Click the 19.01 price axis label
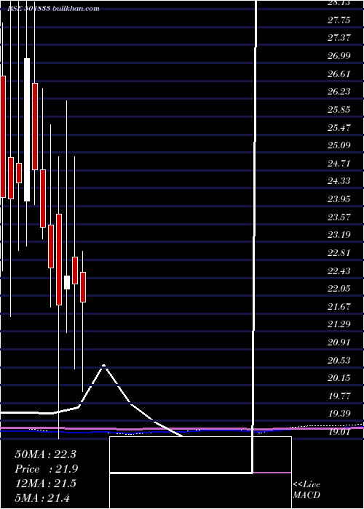 339,432
